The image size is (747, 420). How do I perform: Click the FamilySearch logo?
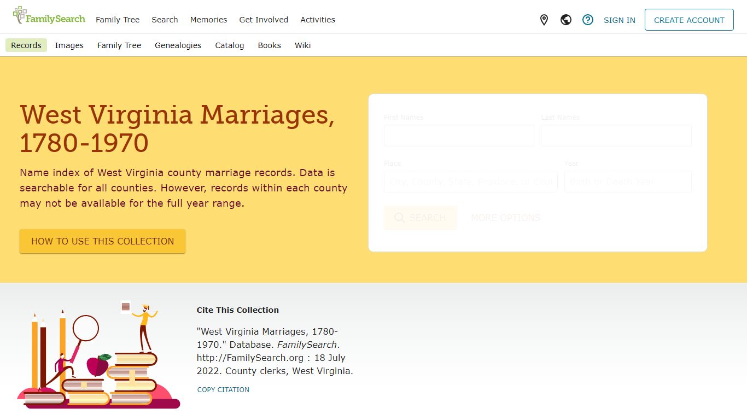(x=49, y=16)
